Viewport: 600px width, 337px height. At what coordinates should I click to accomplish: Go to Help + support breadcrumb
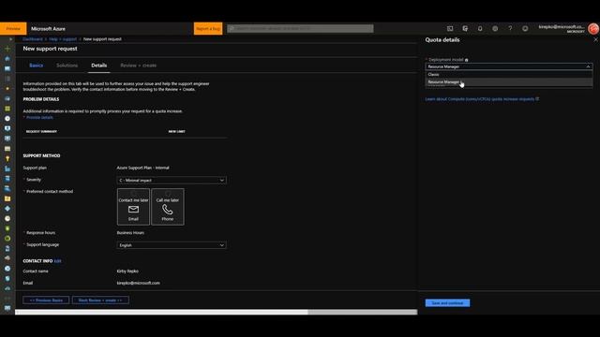tap(63, 39)
